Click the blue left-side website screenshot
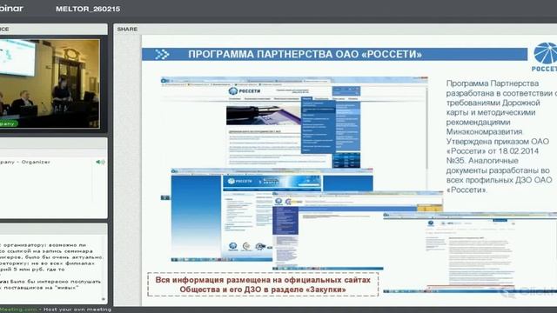557x313 pixels. point(222,216)
